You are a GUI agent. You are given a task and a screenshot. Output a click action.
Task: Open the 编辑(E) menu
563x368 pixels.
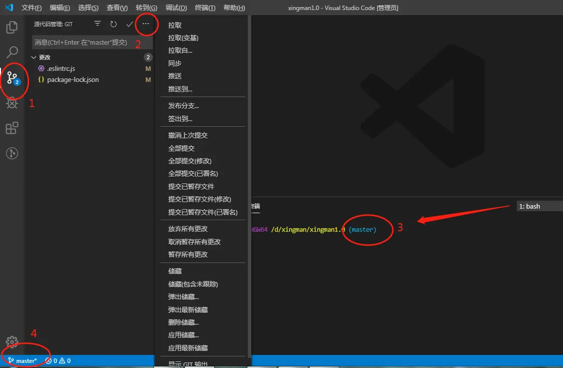click(60, 8)
